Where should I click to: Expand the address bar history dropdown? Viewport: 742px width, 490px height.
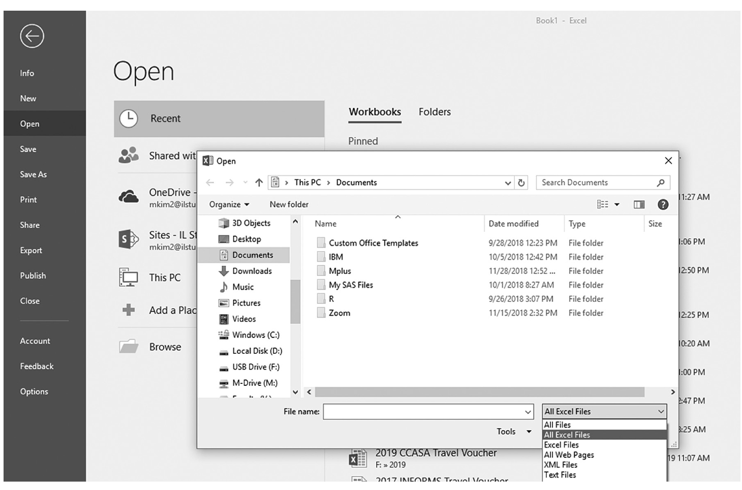[508, 183]
